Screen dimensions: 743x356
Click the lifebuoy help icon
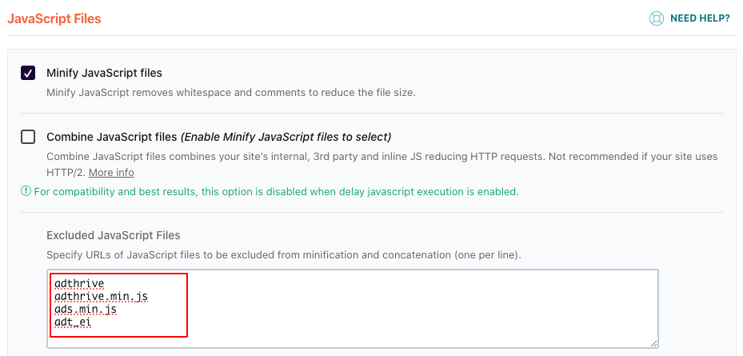tap(657, 18)
